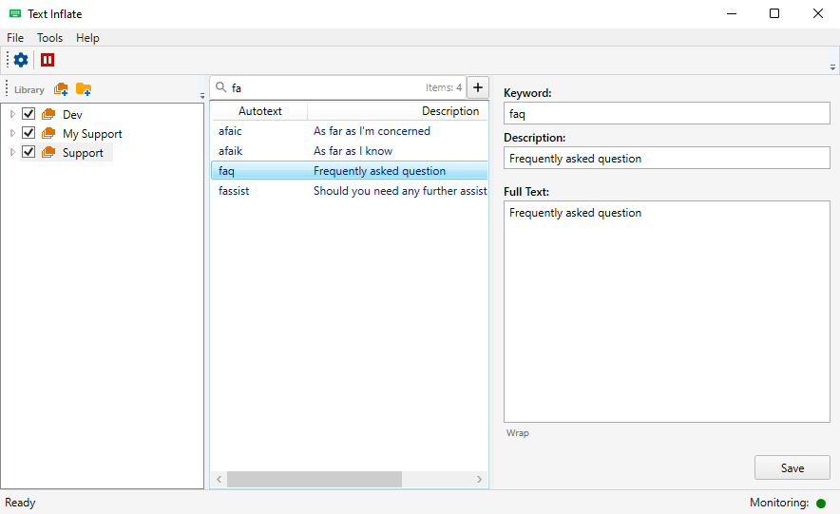Viewport: 840px width, 514px height.
Task: Toggle the Wrap option
Action: (518, 433)
